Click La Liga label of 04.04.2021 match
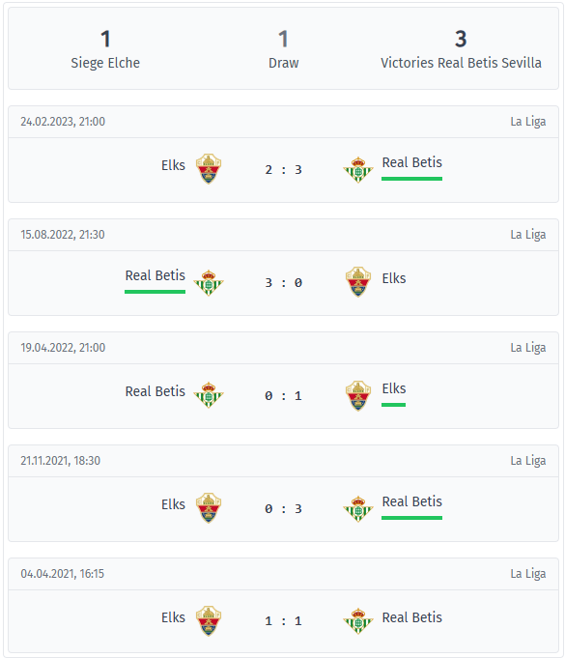 pos(528,574)
